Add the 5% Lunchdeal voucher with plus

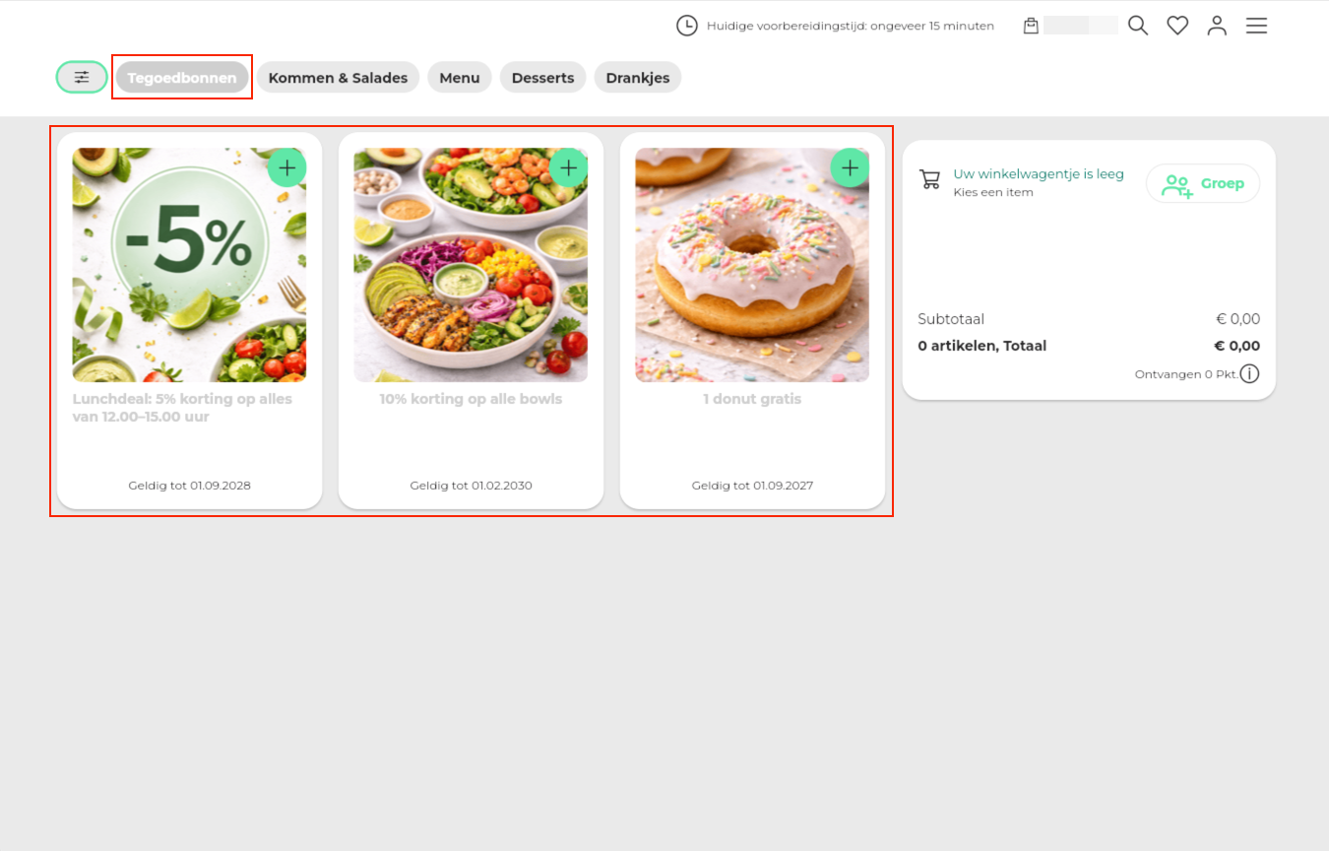coord(286,167)
